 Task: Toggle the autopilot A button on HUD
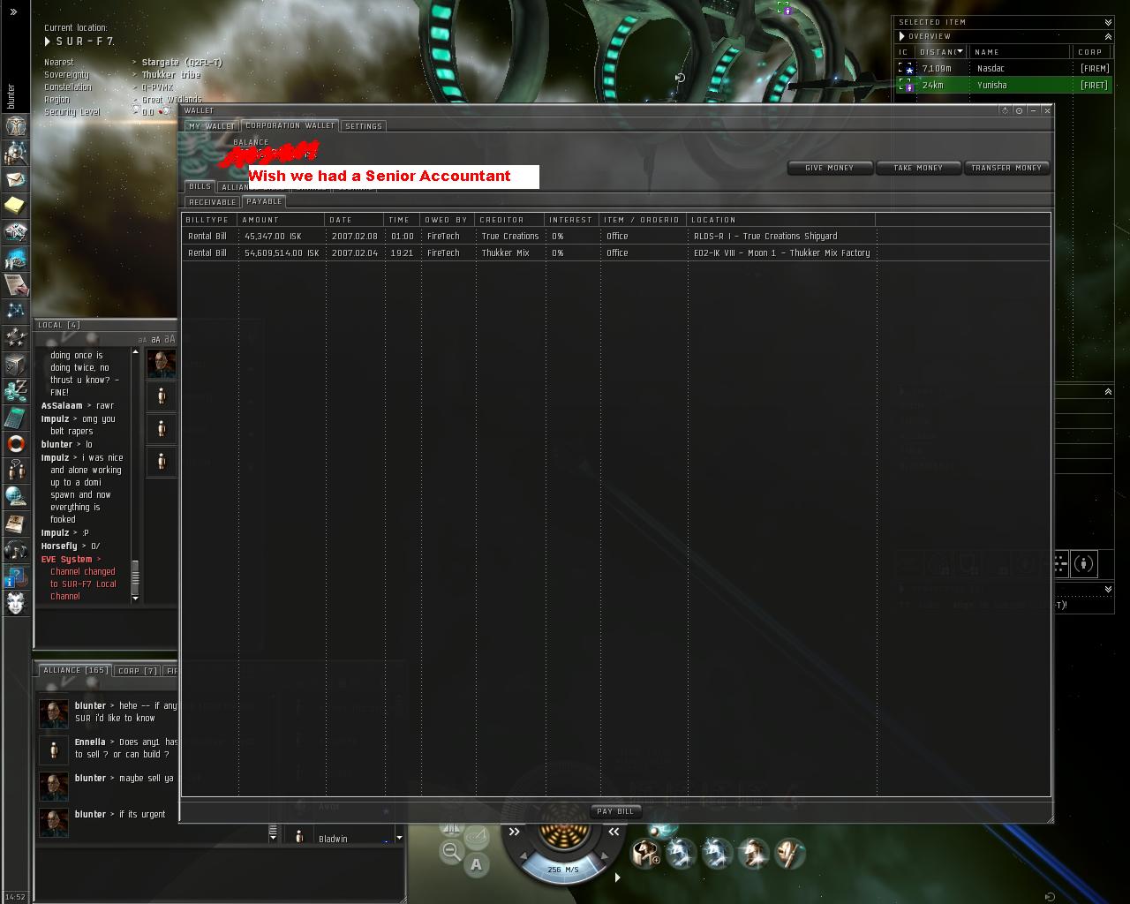pos(477,864)
